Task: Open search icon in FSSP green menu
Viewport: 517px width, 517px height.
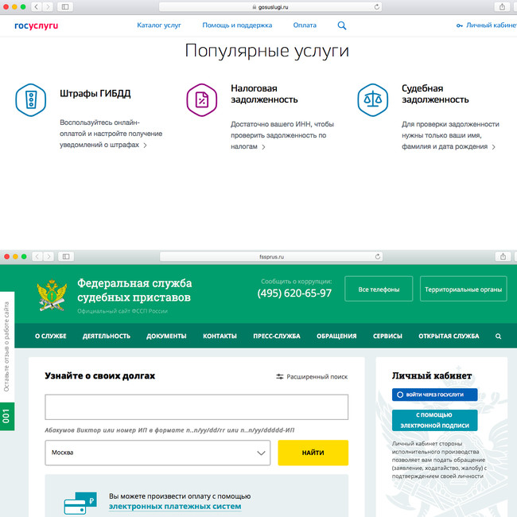Action: tap(498, 336)
